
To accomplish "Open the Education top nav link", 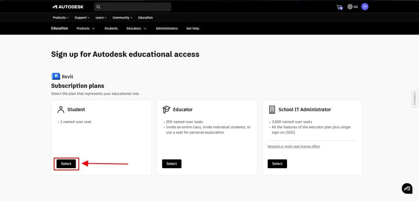I will [145, 17].
